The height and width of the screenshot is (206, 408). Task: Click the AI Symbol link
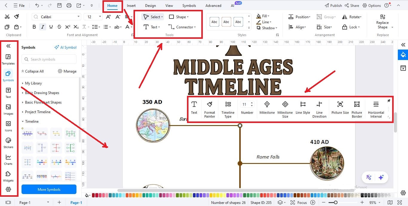(65, 47)
